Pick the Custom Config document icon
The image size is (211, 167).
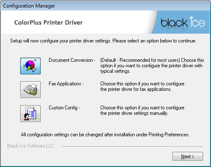click(x=30, y=114)
